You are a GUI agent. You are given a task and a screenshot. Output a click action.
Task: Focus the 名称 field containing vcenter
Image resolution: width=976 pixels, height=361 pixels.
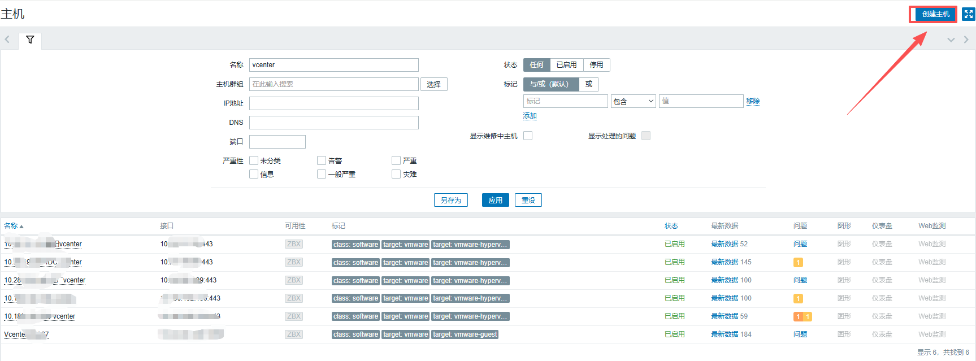point(334,65)
